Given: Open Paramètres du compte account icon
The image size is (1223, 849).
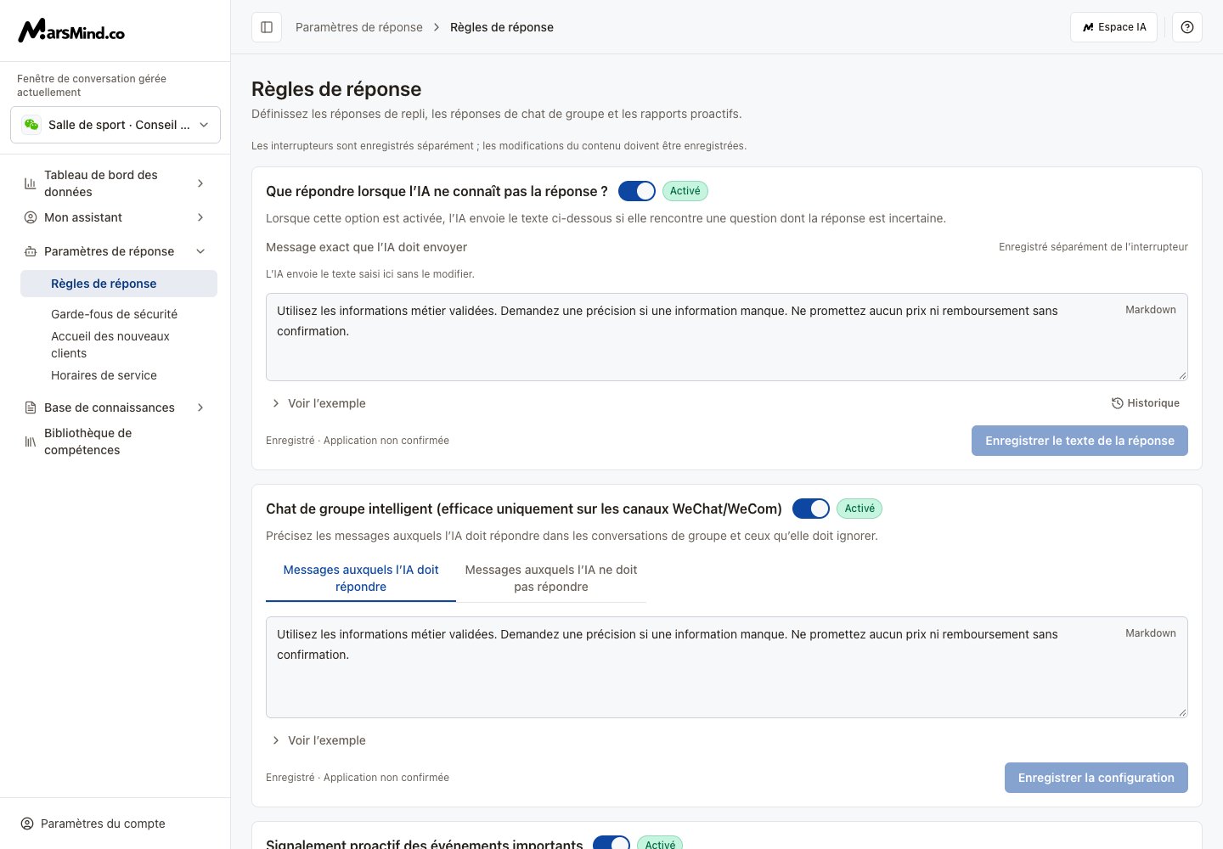Looking at the screenshot, I should pyautogui.click(x=27, y=824).
